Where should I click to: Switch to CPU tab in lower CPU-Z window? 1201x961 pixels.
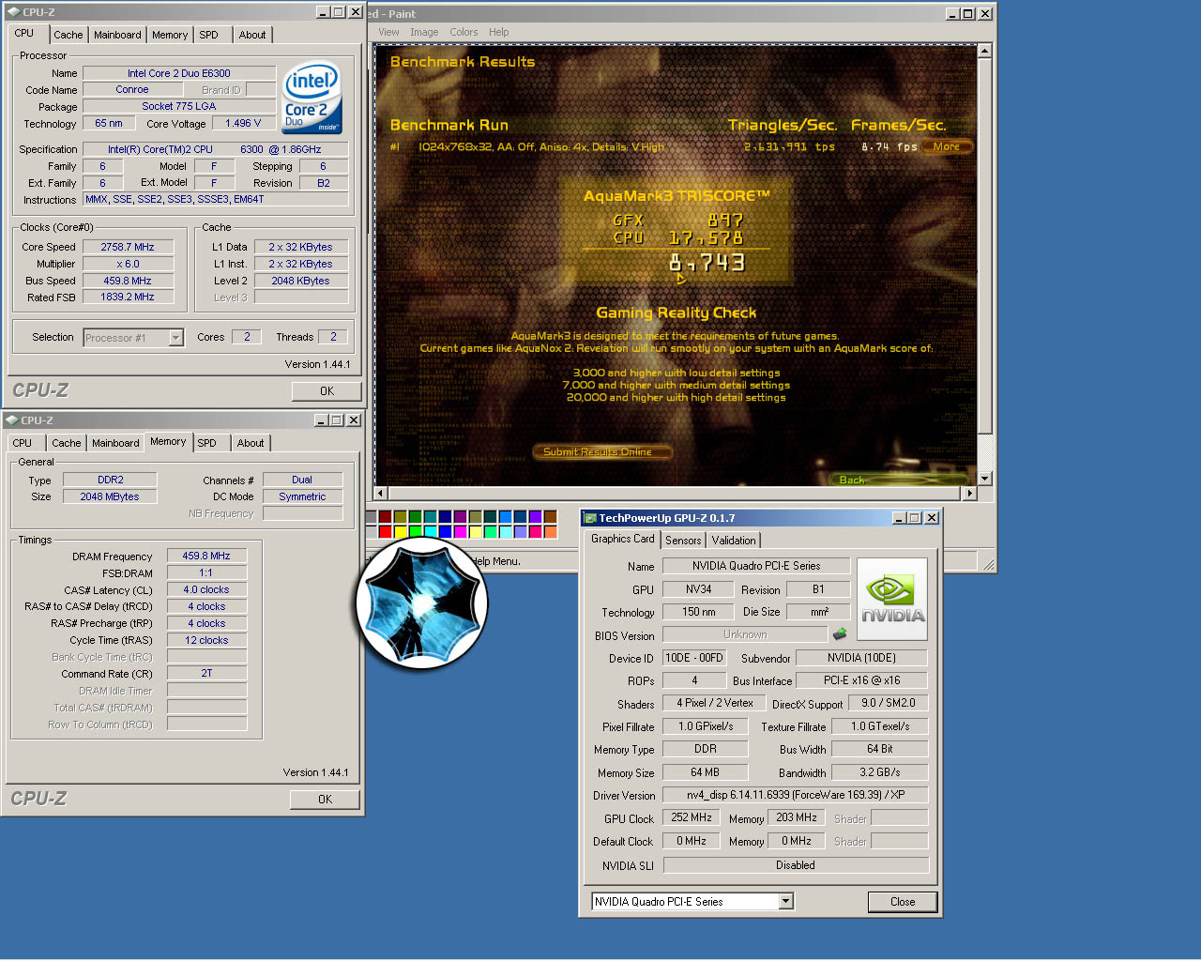click(23, 443)
